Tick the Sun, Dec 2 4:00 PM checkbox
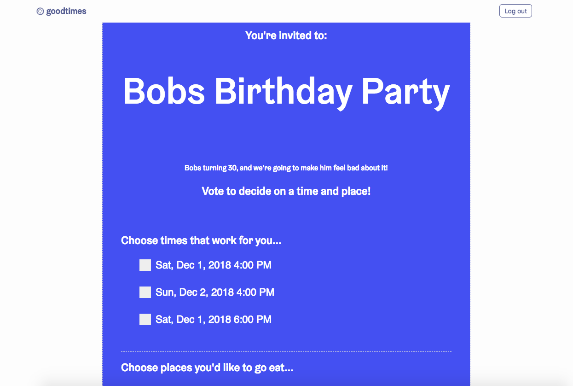The height and width of the screenshot is (386, 573). (145, 292)
